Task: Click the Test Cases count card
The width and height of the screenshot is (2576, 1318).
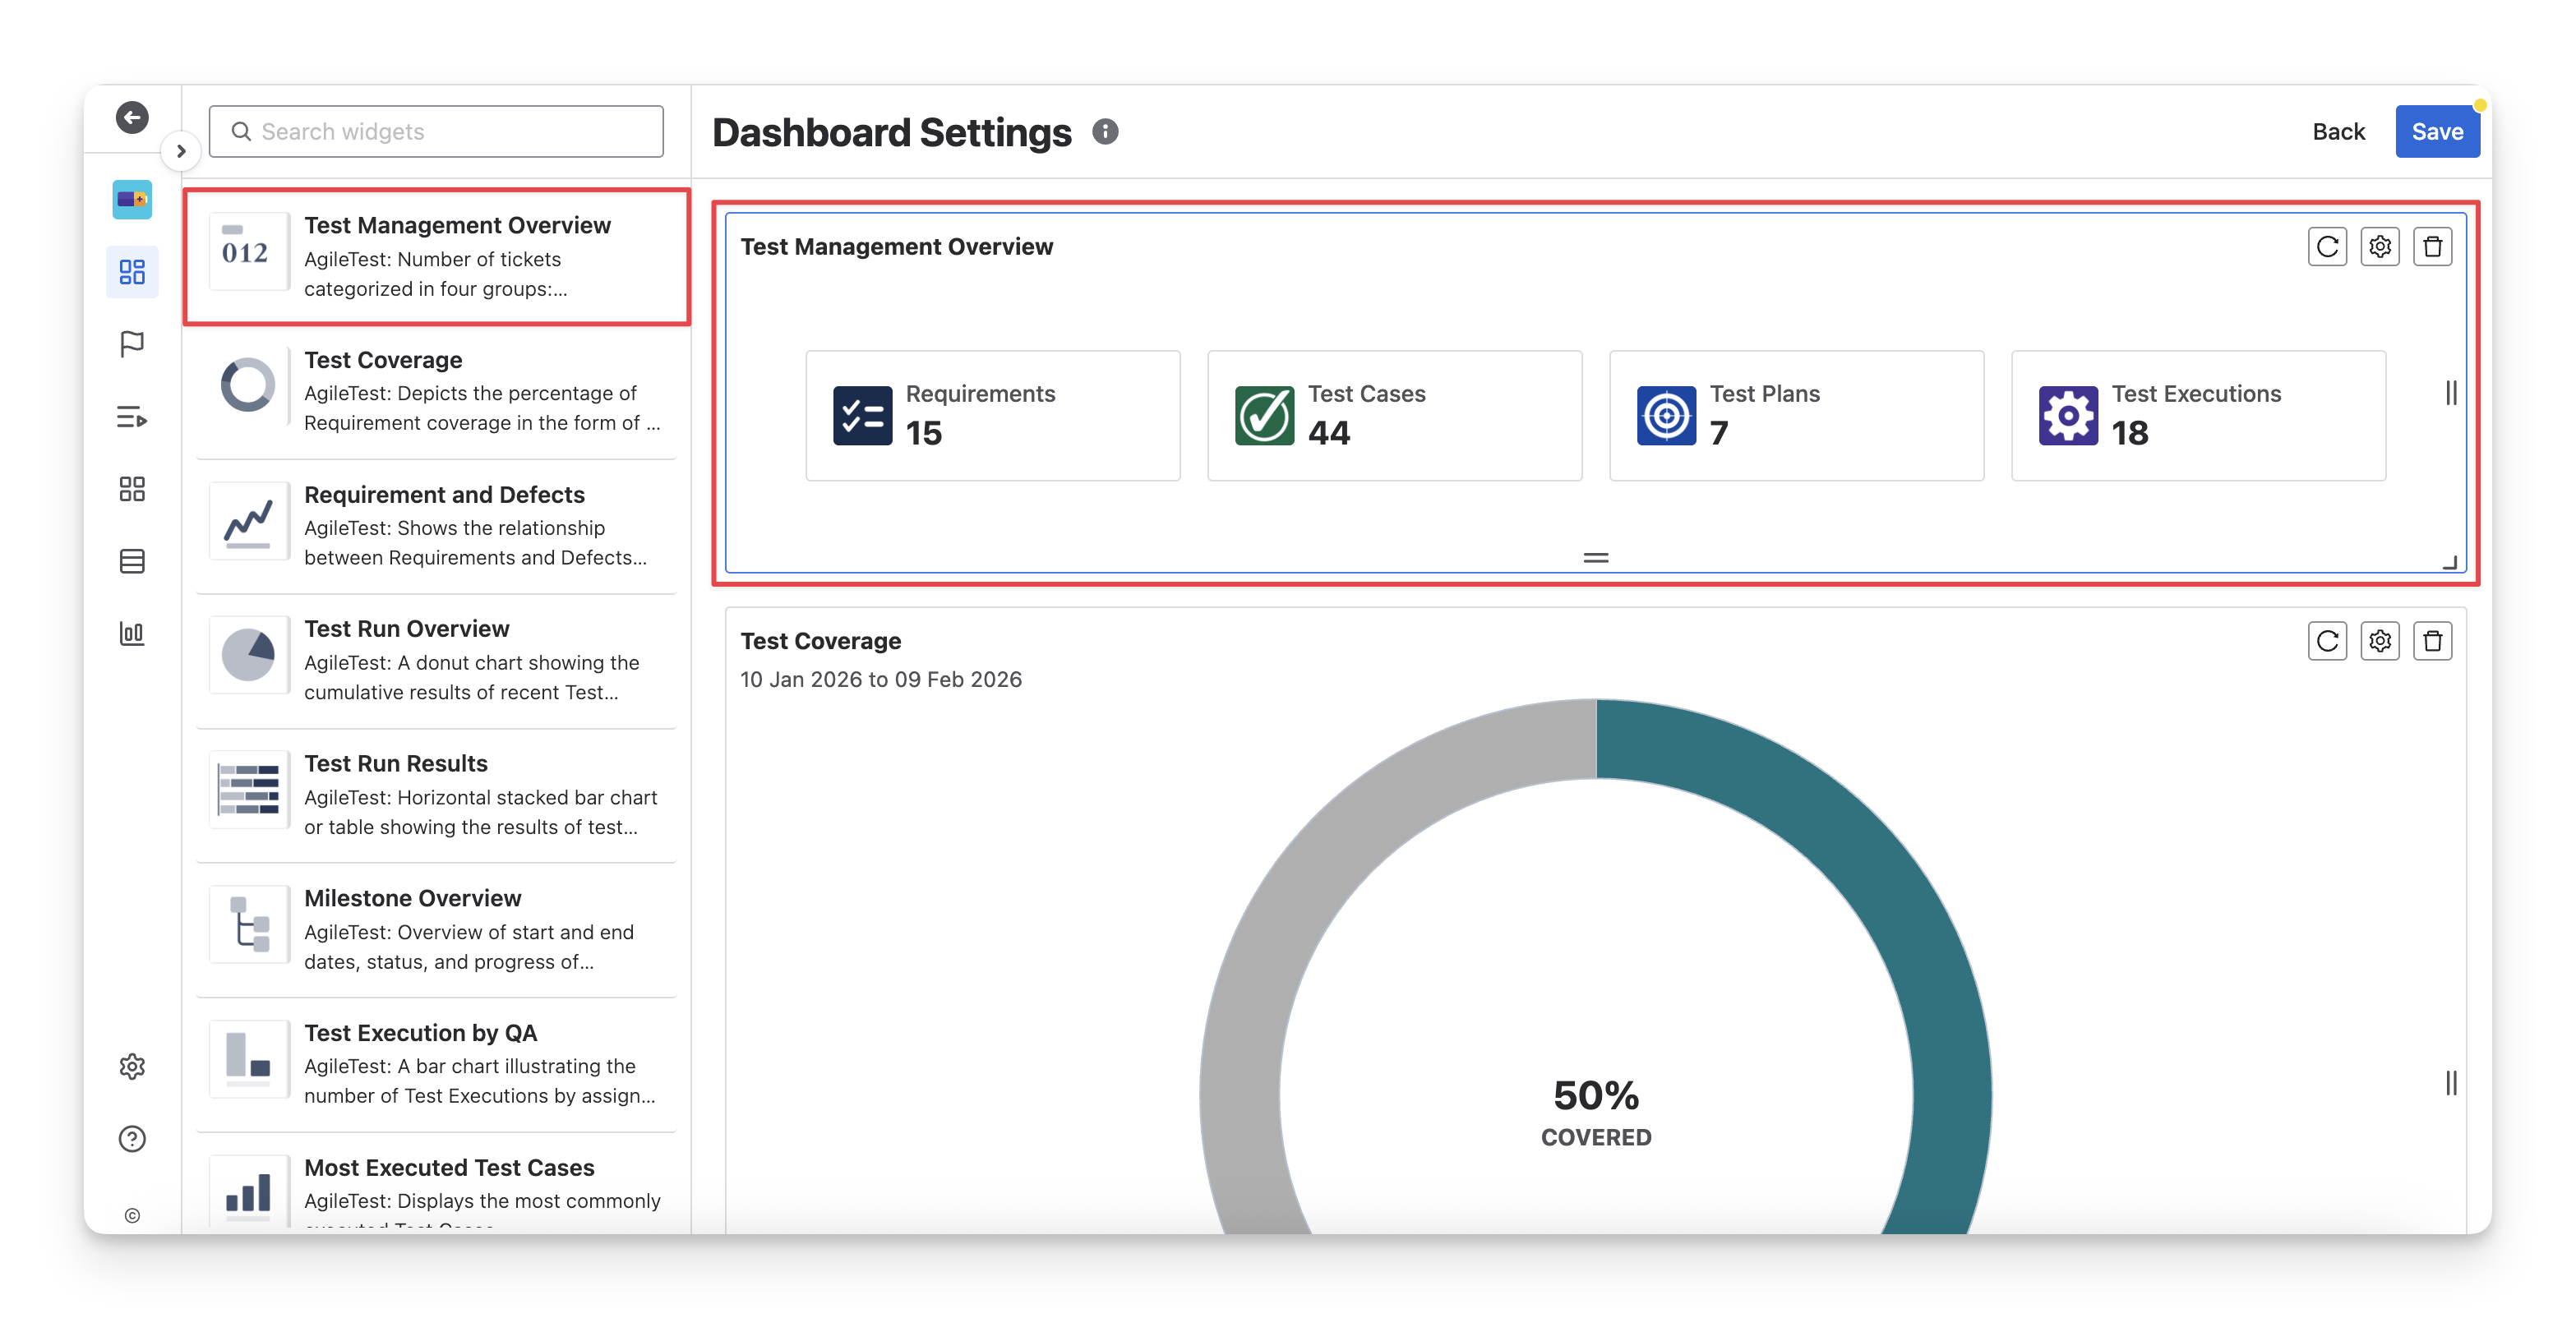Action: [x=1394, y=415]
